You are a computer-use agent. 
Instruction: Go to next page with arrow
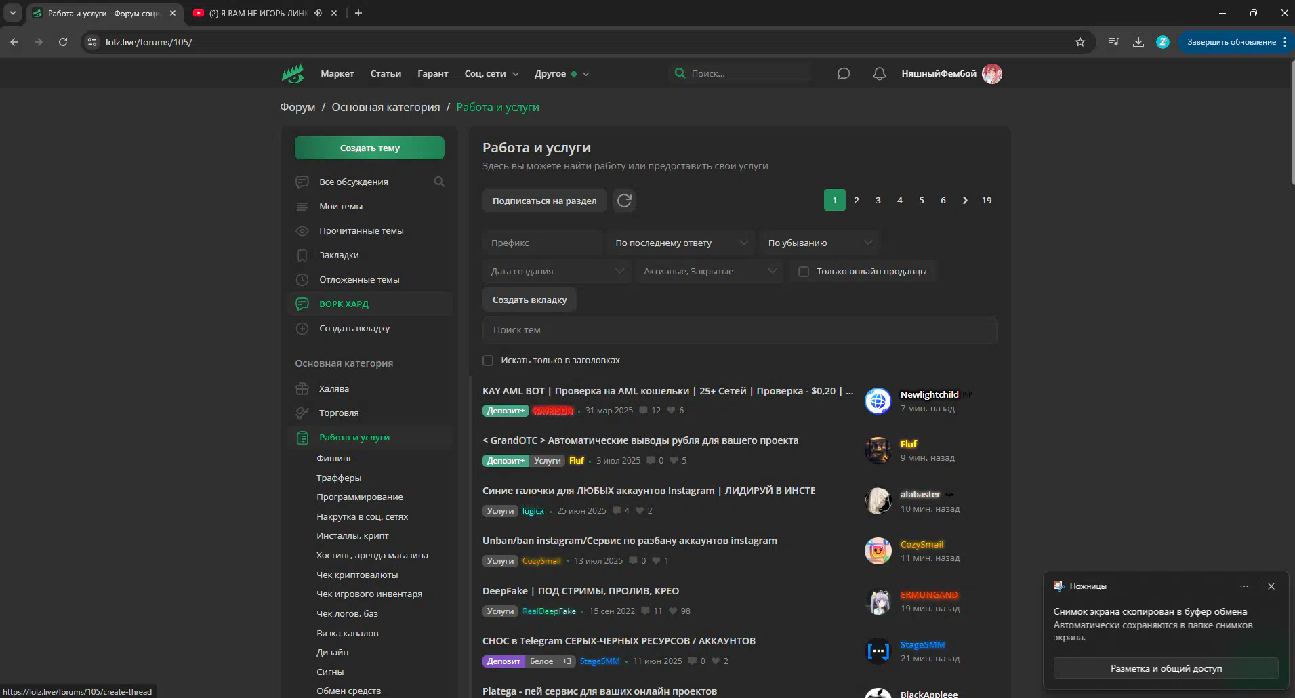pos(965,200)
